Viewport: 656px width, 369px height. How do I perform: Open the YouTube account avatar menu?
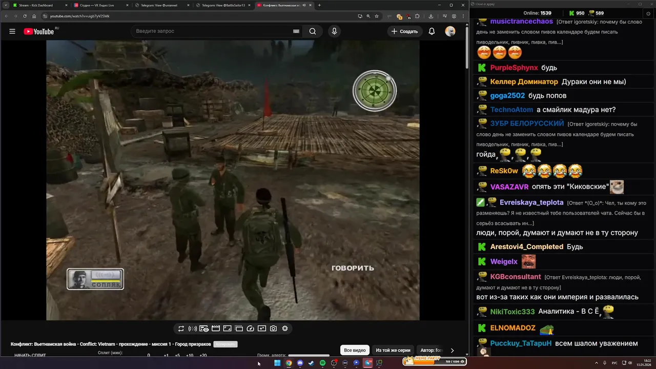click(450, 31)
